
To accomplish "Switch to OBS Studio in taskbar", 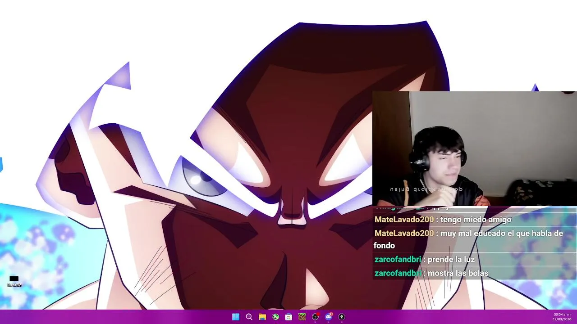I will point(315,317).
